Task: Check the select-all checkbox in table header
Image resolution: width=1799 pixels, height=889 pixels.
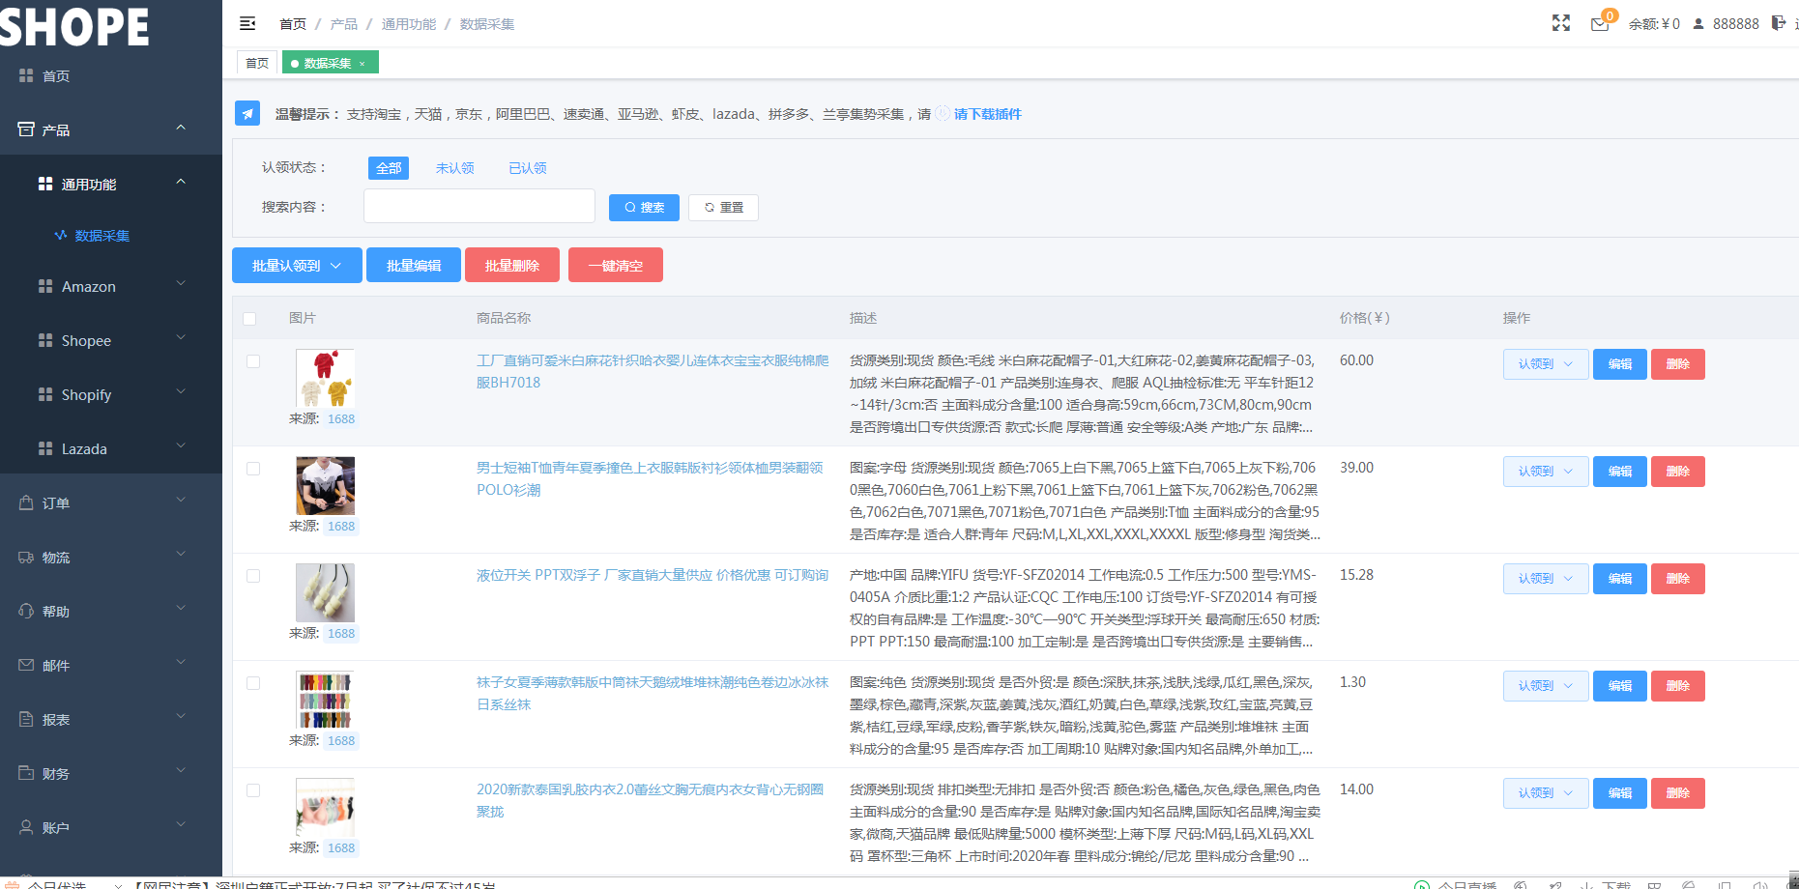Action: [x=250, y=318]
